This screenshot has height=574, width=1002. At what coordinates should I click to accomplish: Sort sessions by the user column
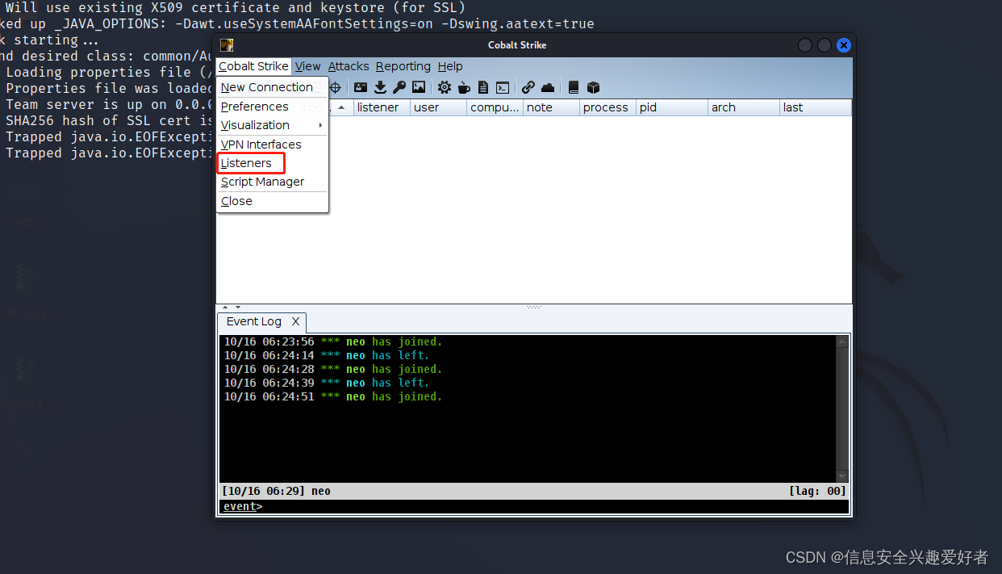(x=438, y=107)
